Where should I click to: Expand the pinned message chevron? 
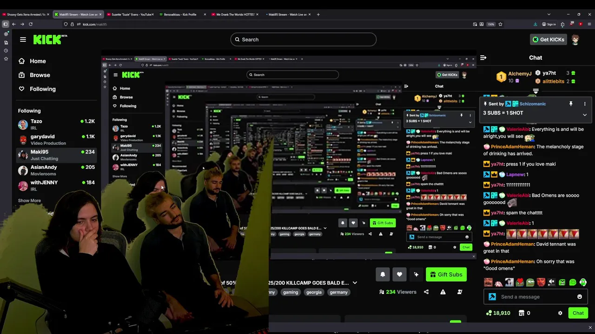pos(585,115)
